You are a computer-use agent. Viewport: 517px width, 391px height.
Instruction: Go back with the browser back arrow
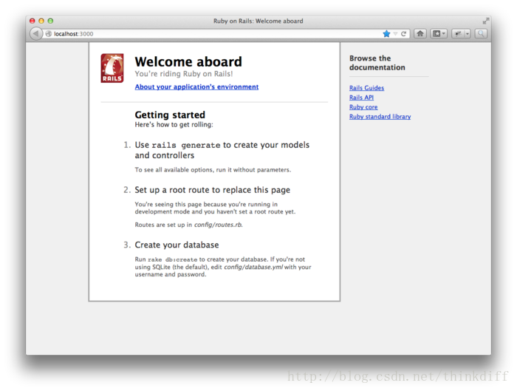35,34
